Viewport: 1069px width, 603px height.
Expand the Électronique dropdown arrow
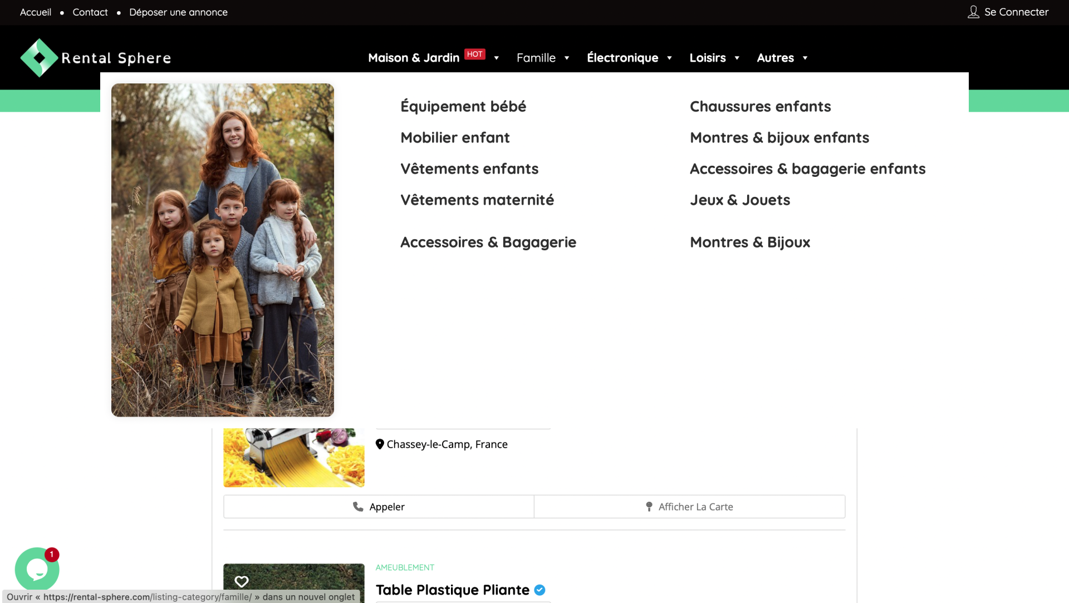pyautogui.click(x=669, y=58)
